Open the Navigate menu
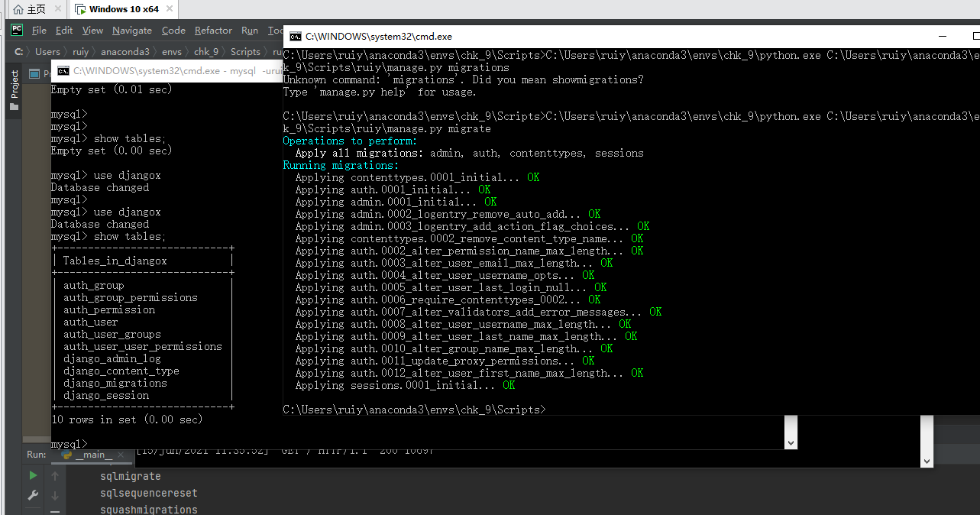Image resolution: width=980 pixels, height=515 pixels. pyautogui.click(x=132, y=31)
